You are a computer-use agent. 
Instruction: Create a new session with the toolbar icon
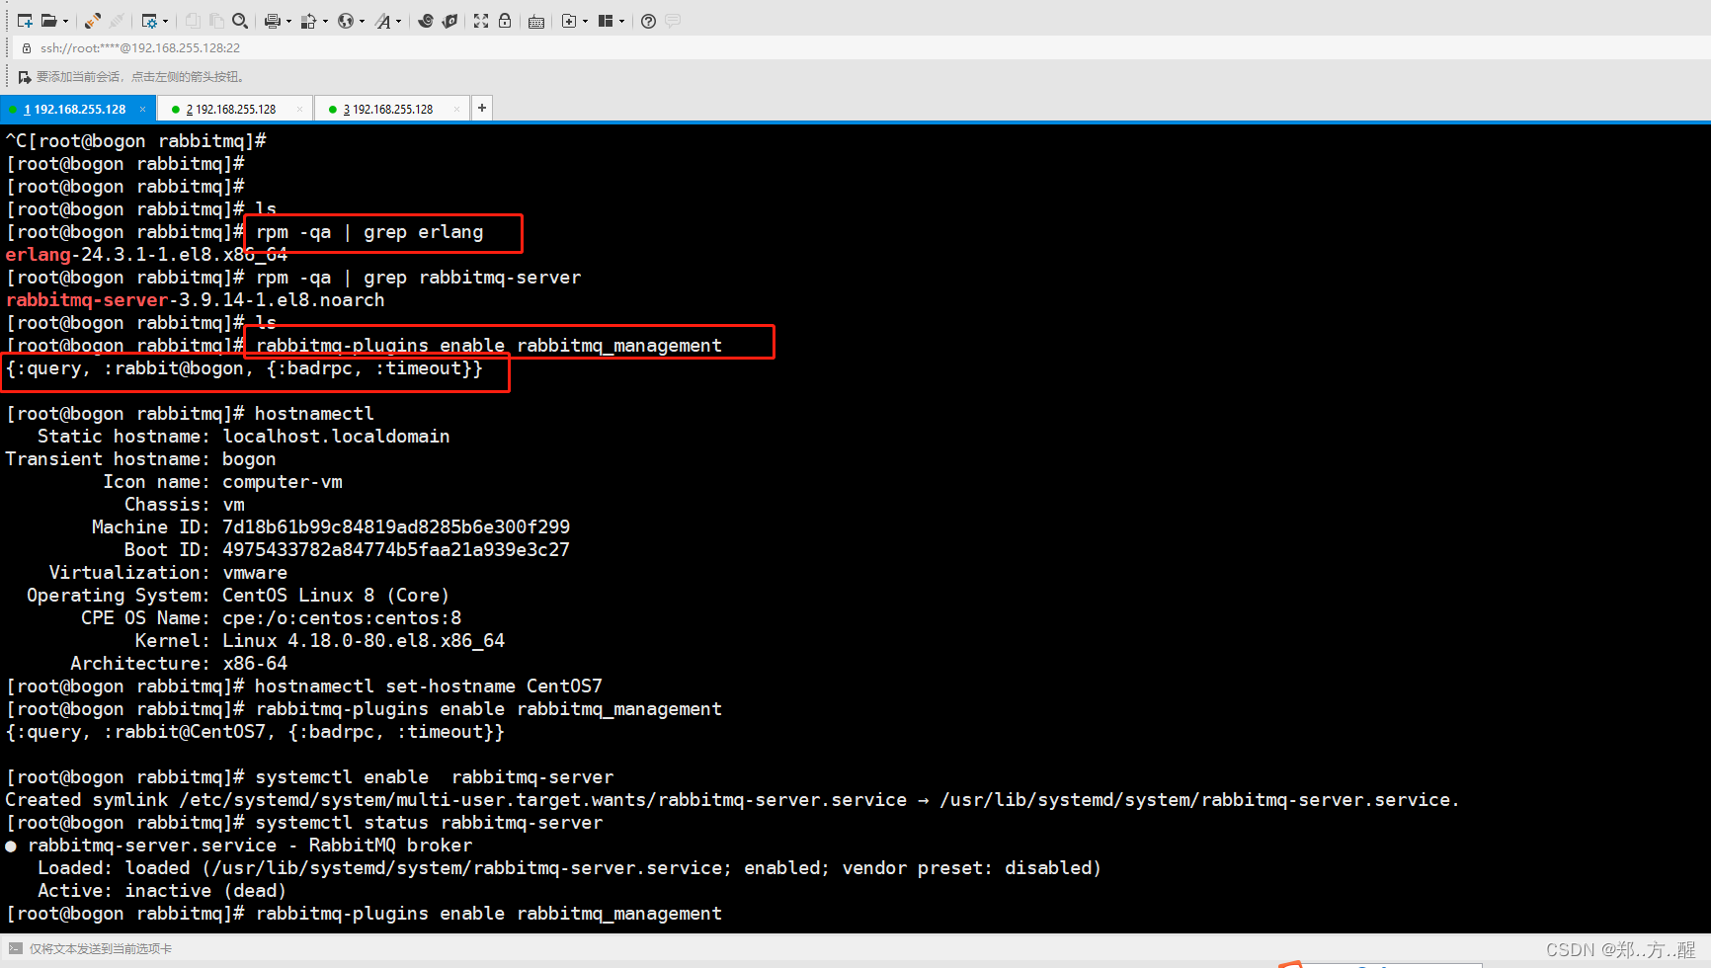click(25, 21)
